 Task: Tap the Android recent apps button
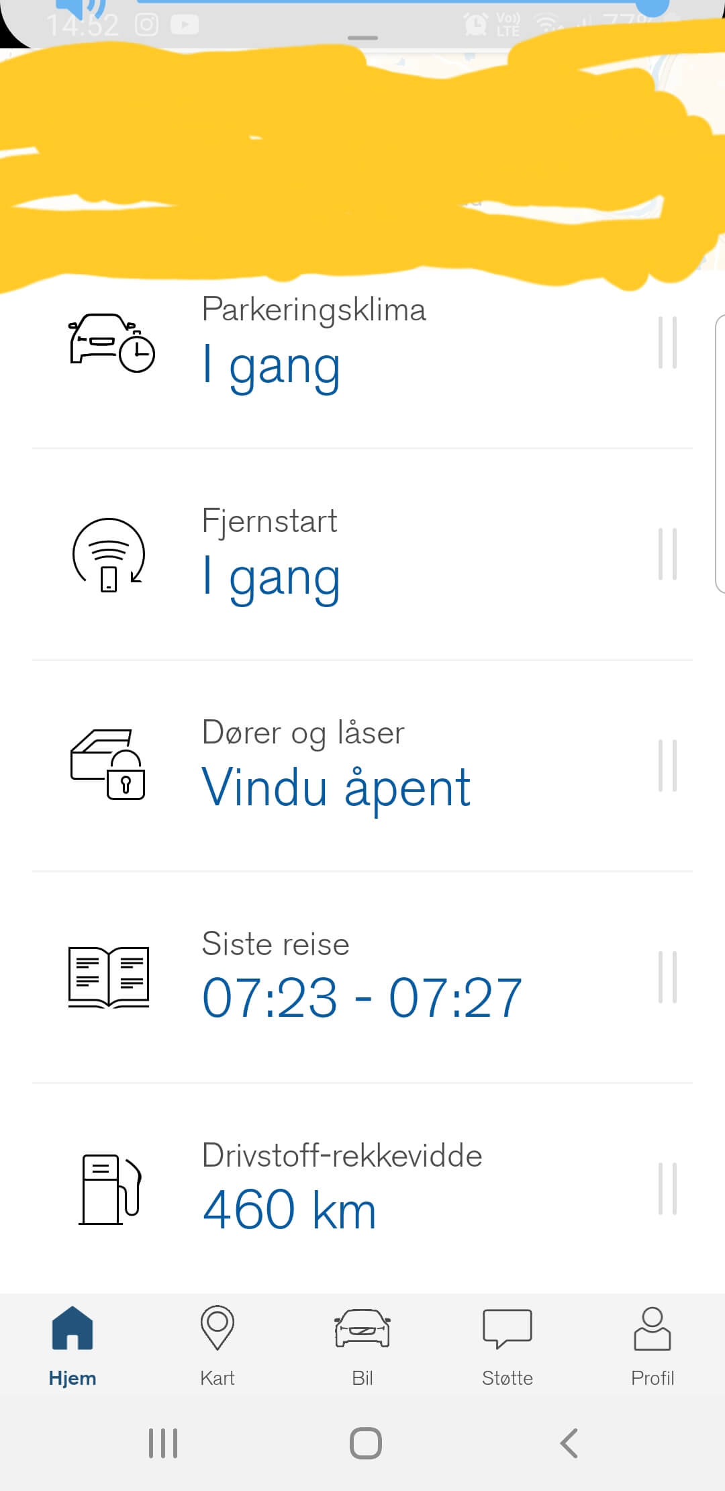[x=163, y=1443]
